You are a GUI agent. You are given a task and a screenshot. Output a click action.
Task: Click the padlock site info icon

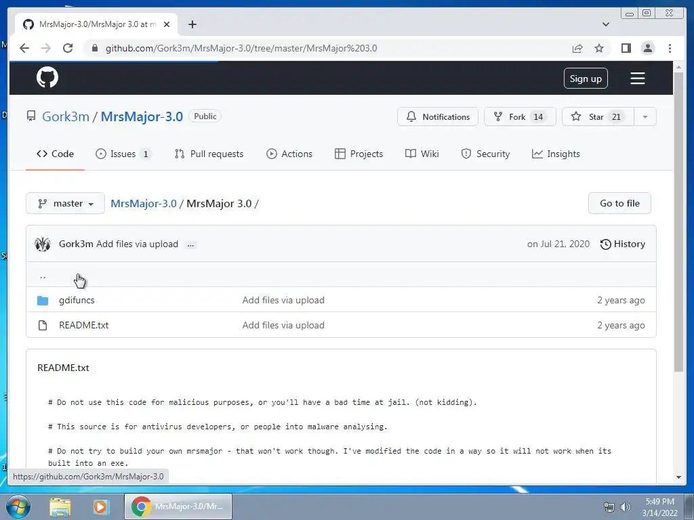pos(94,48)
